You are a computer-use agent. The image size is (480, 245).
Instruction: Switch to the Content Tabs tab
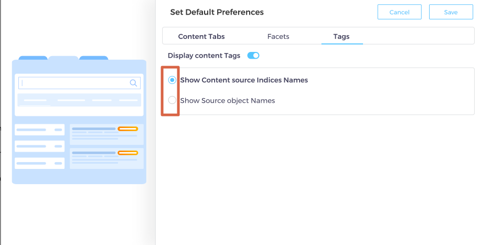(201, 37)
